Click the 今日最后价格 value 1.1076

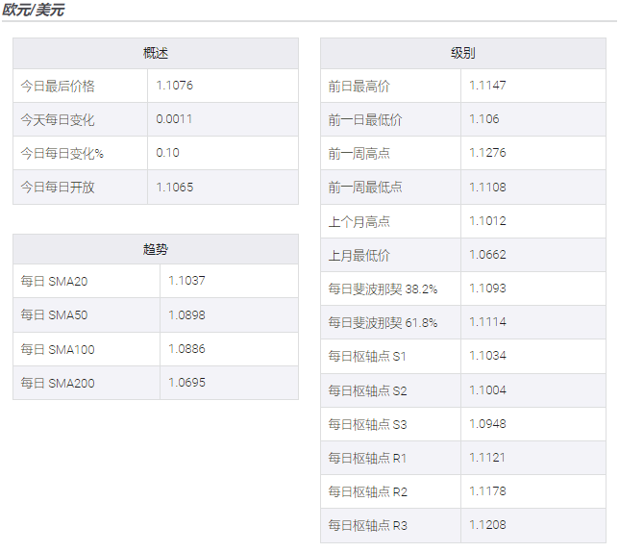(174, 86)
